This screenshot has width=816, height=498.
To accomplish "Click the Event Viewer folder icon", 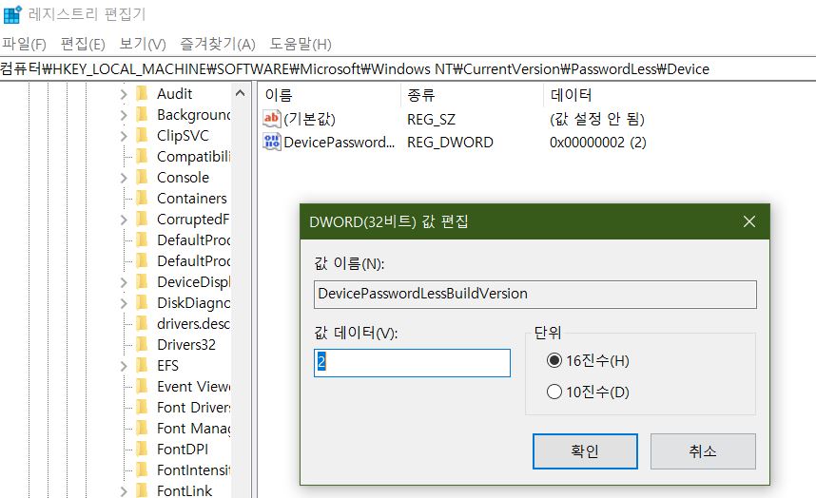I will [x=142, y=386].
